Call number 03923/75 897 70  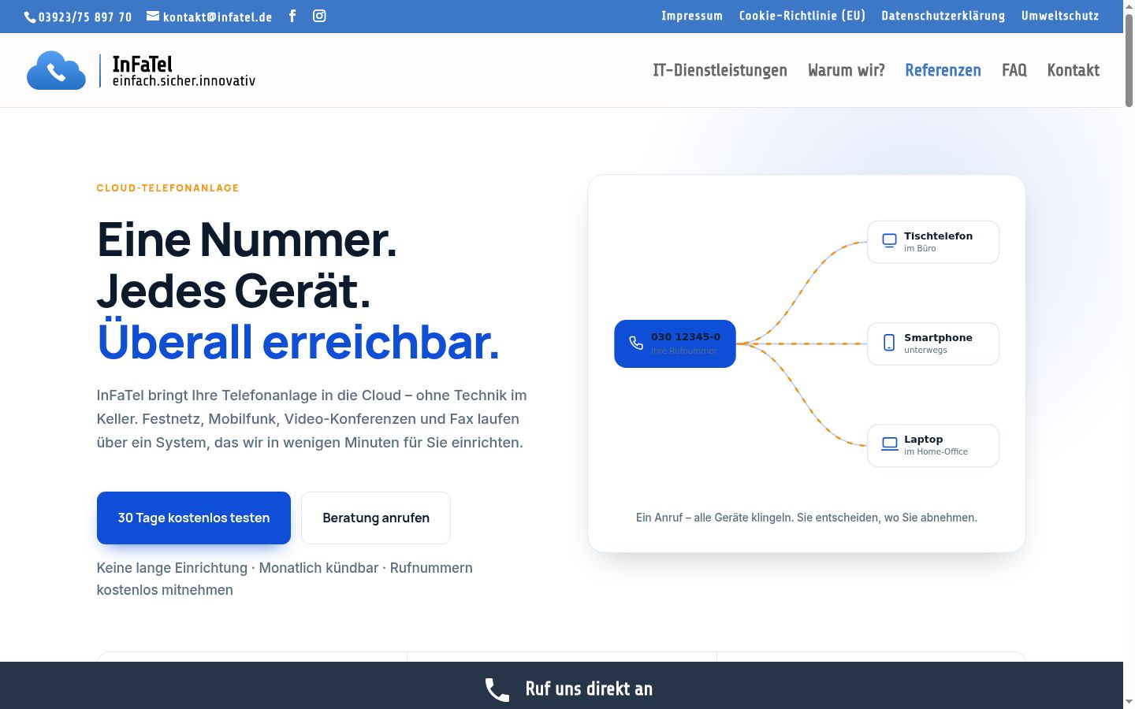coord(85,17)
